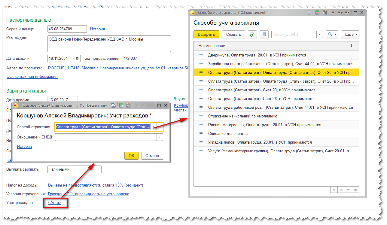Viewport: 387px width, 225px height.
Task: Select row Оплата труда работников роз... Счет 44.01
Action: point(276,108)
